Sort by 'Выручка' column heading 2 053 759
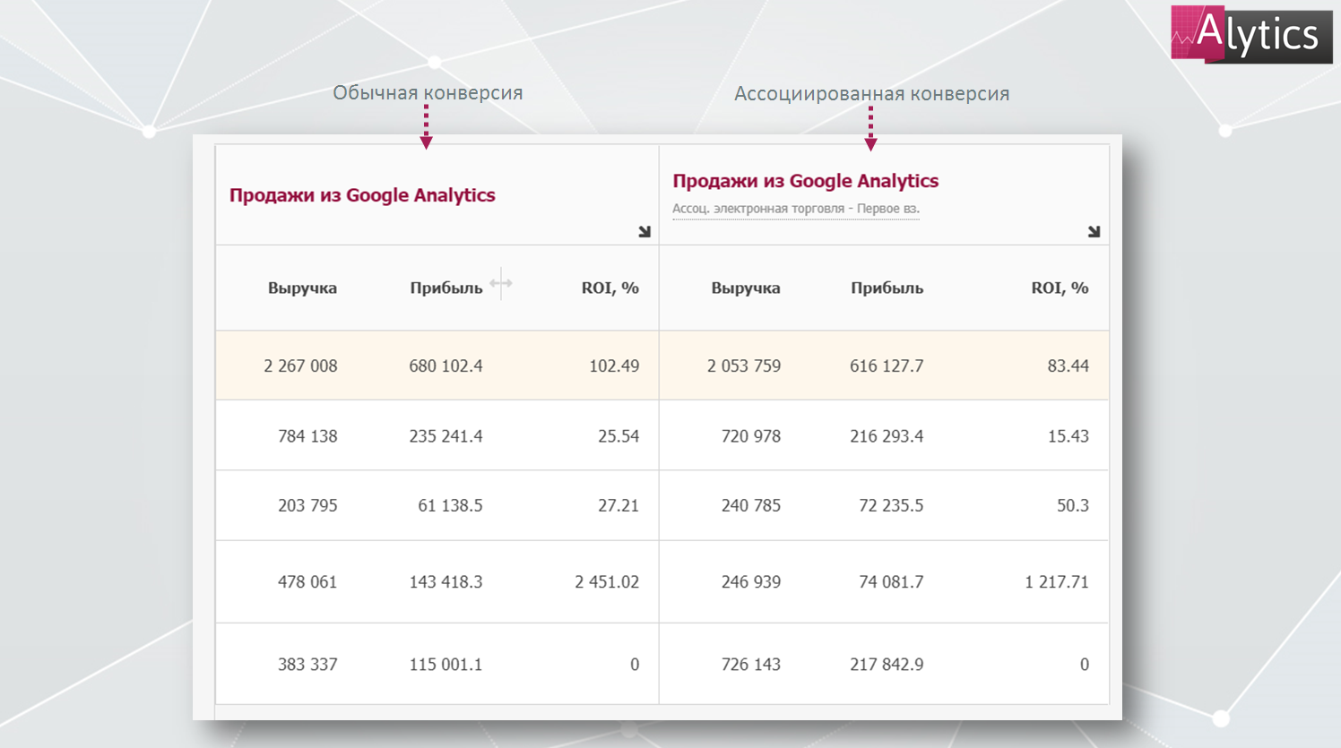 (x=746, y=288)
